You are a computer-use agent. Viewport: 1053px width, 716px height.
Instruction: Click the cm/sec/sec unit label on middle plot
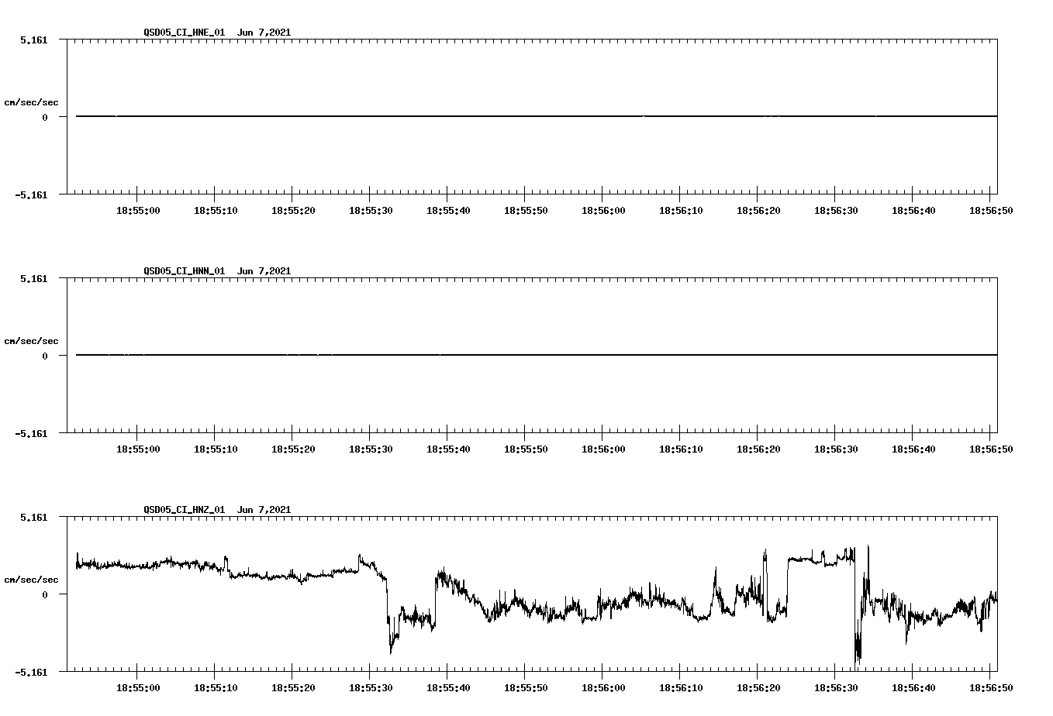click(32, 340)
